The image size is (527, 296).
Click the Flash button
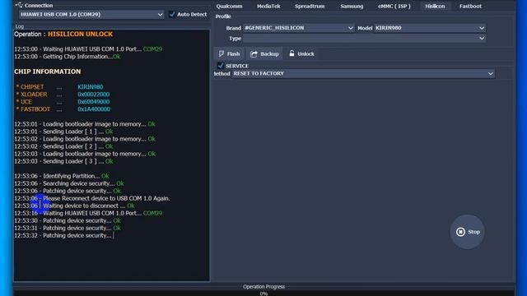pos(229,53)
